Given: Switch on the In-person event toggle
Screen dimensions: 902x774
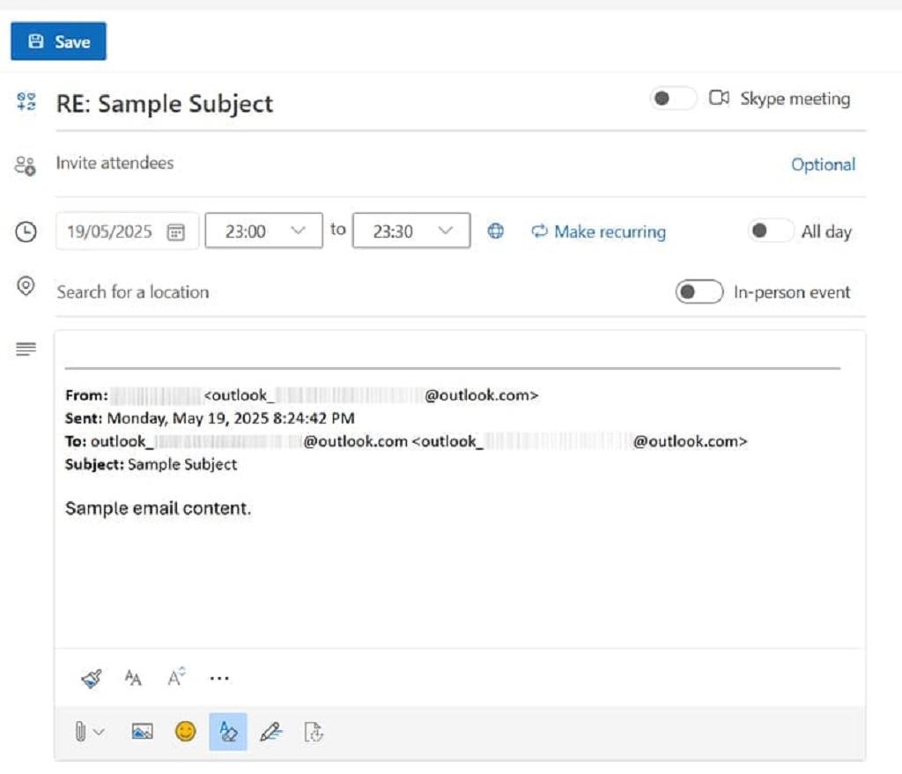Looking at the screenshot, I should 699,292.
